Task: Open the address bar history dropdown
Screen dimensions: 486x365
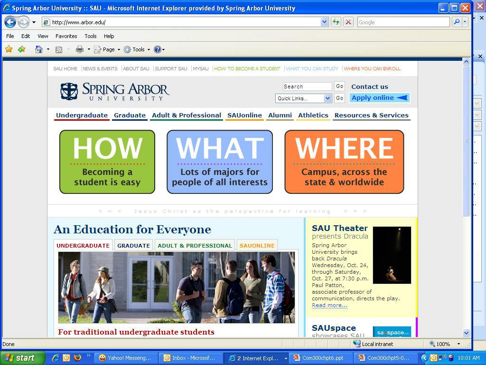Action: 324,22
